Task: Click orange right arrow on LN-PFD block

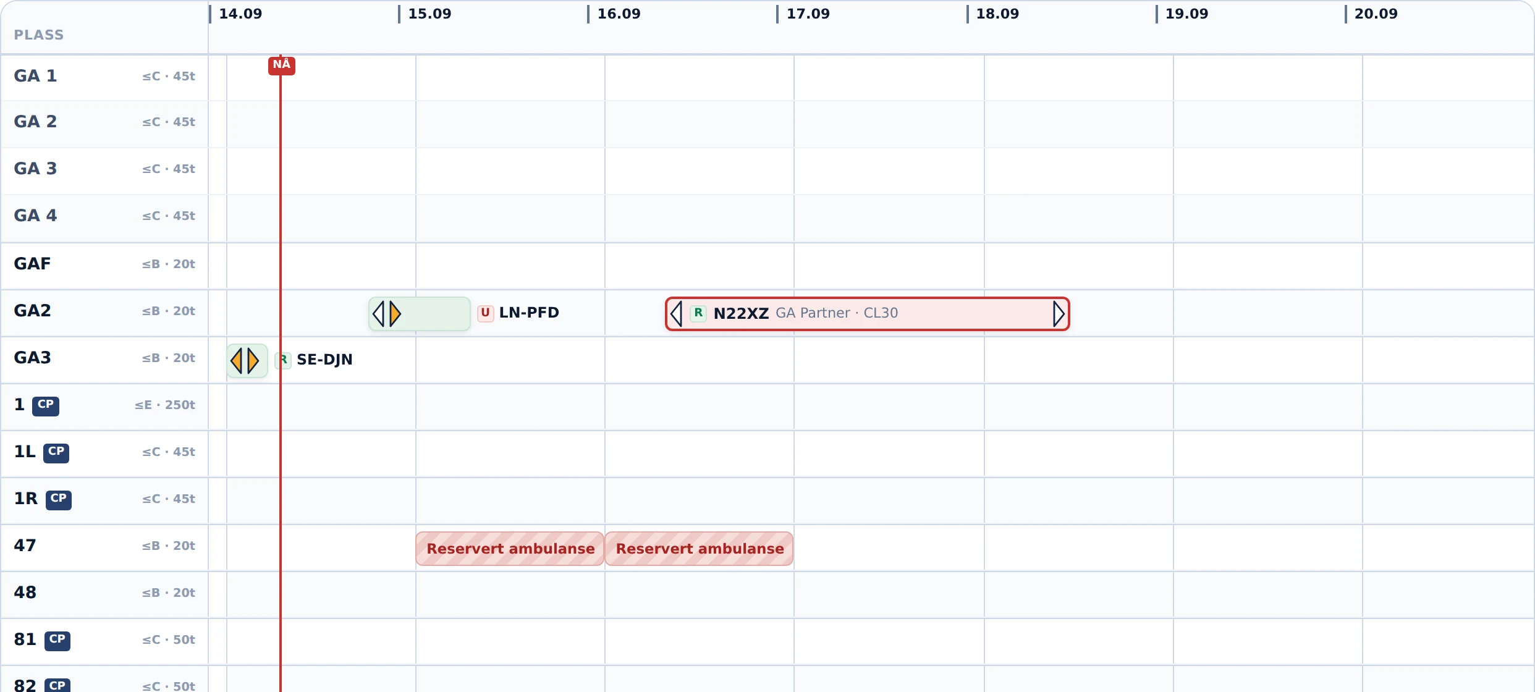Action: 395,314
